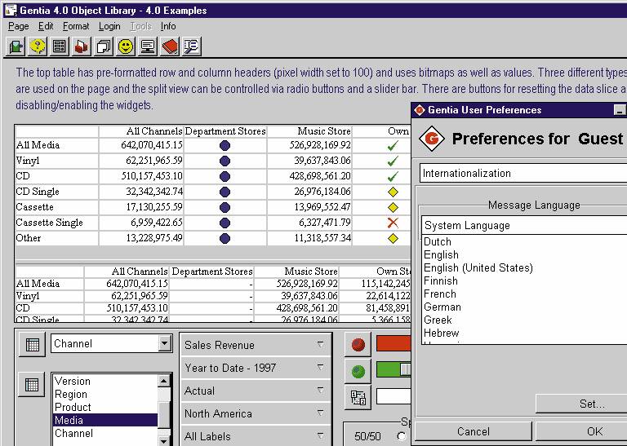This screenshot has width=627, height=446.
Task: Click the yellow smiley face toolbar icon
Action: 126,46
